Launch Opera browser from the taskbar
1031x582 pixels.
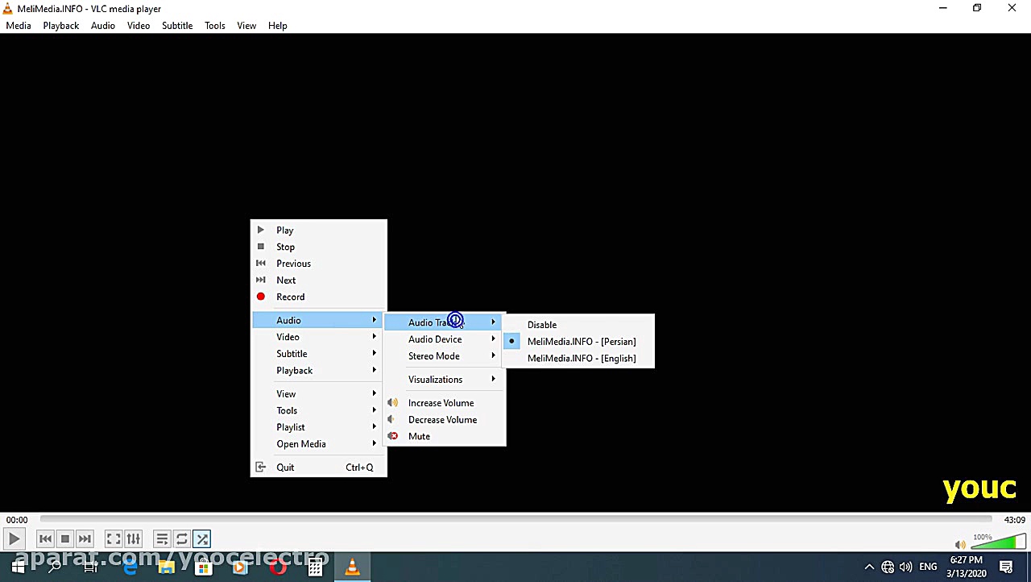tap(278, 567)
